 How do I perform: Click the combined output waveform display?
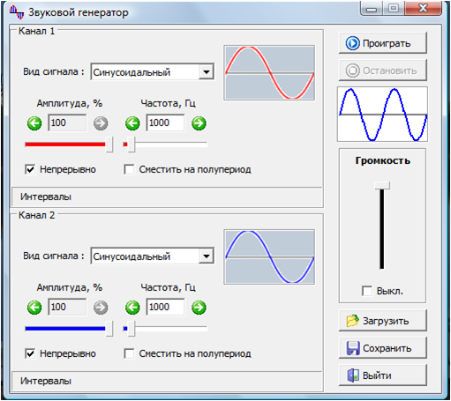click(382, 114)
